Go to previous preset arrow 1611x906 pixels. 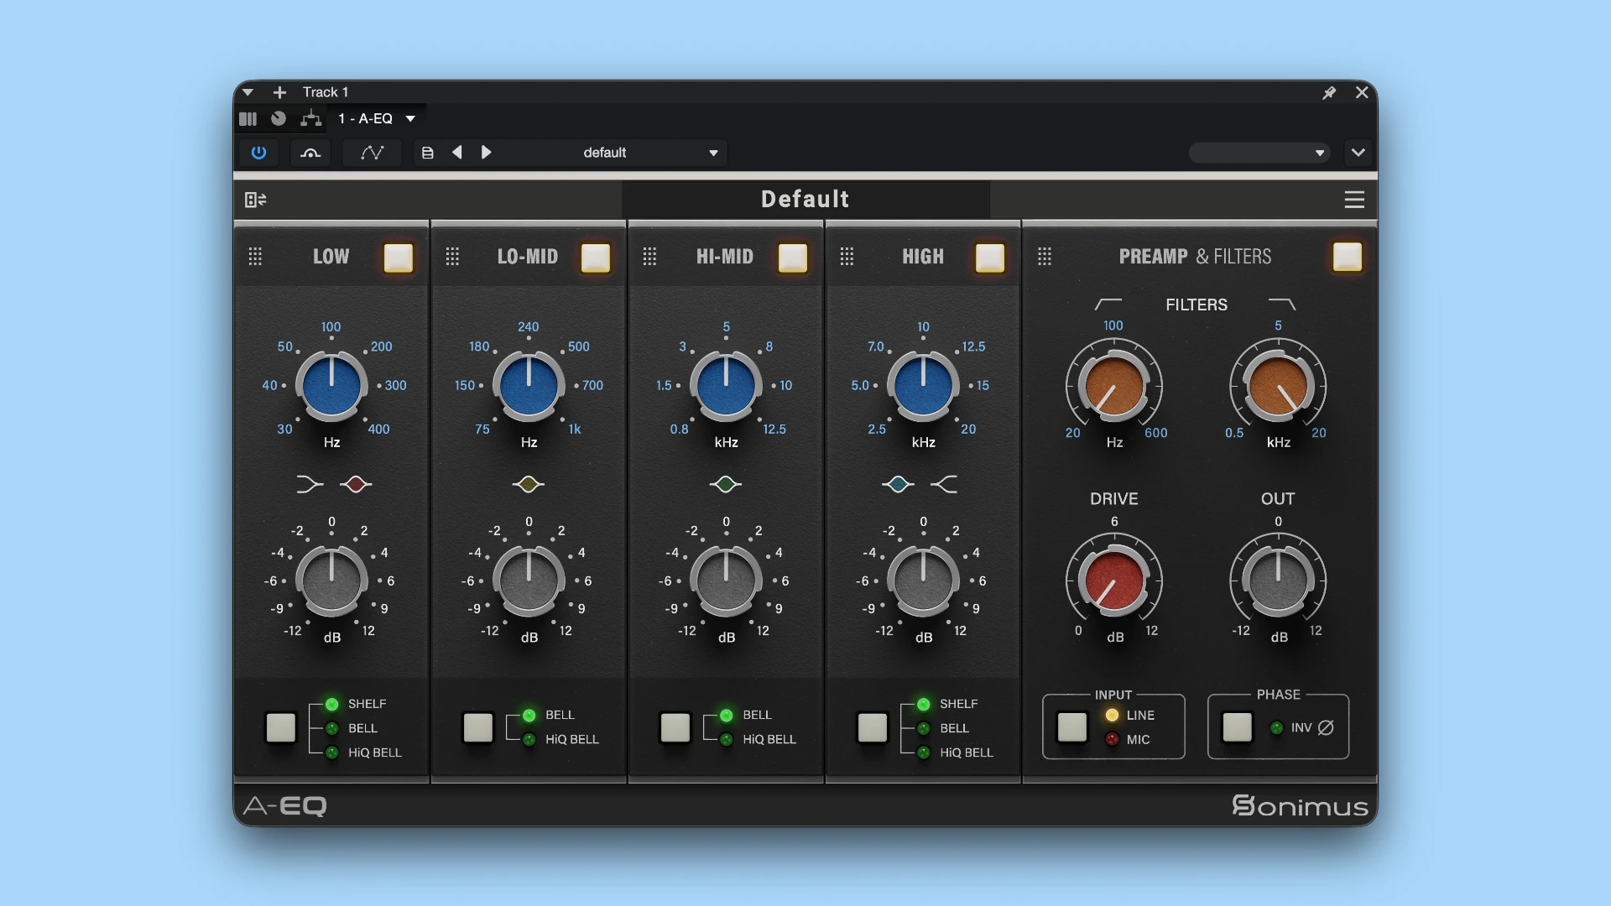point(457,153)
